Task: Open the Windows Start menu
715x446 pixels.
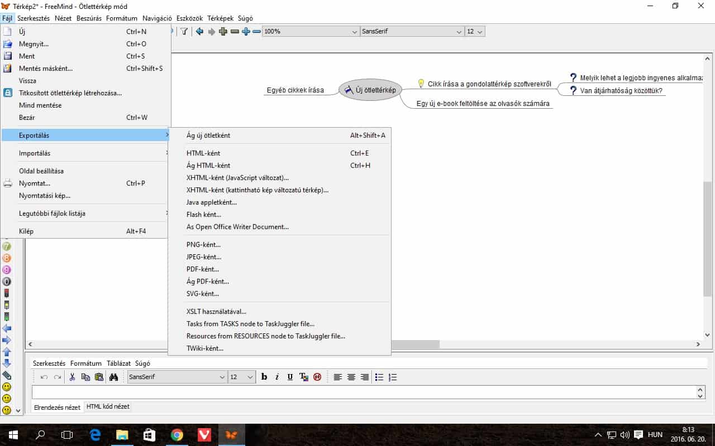Action: pos(13,435)
